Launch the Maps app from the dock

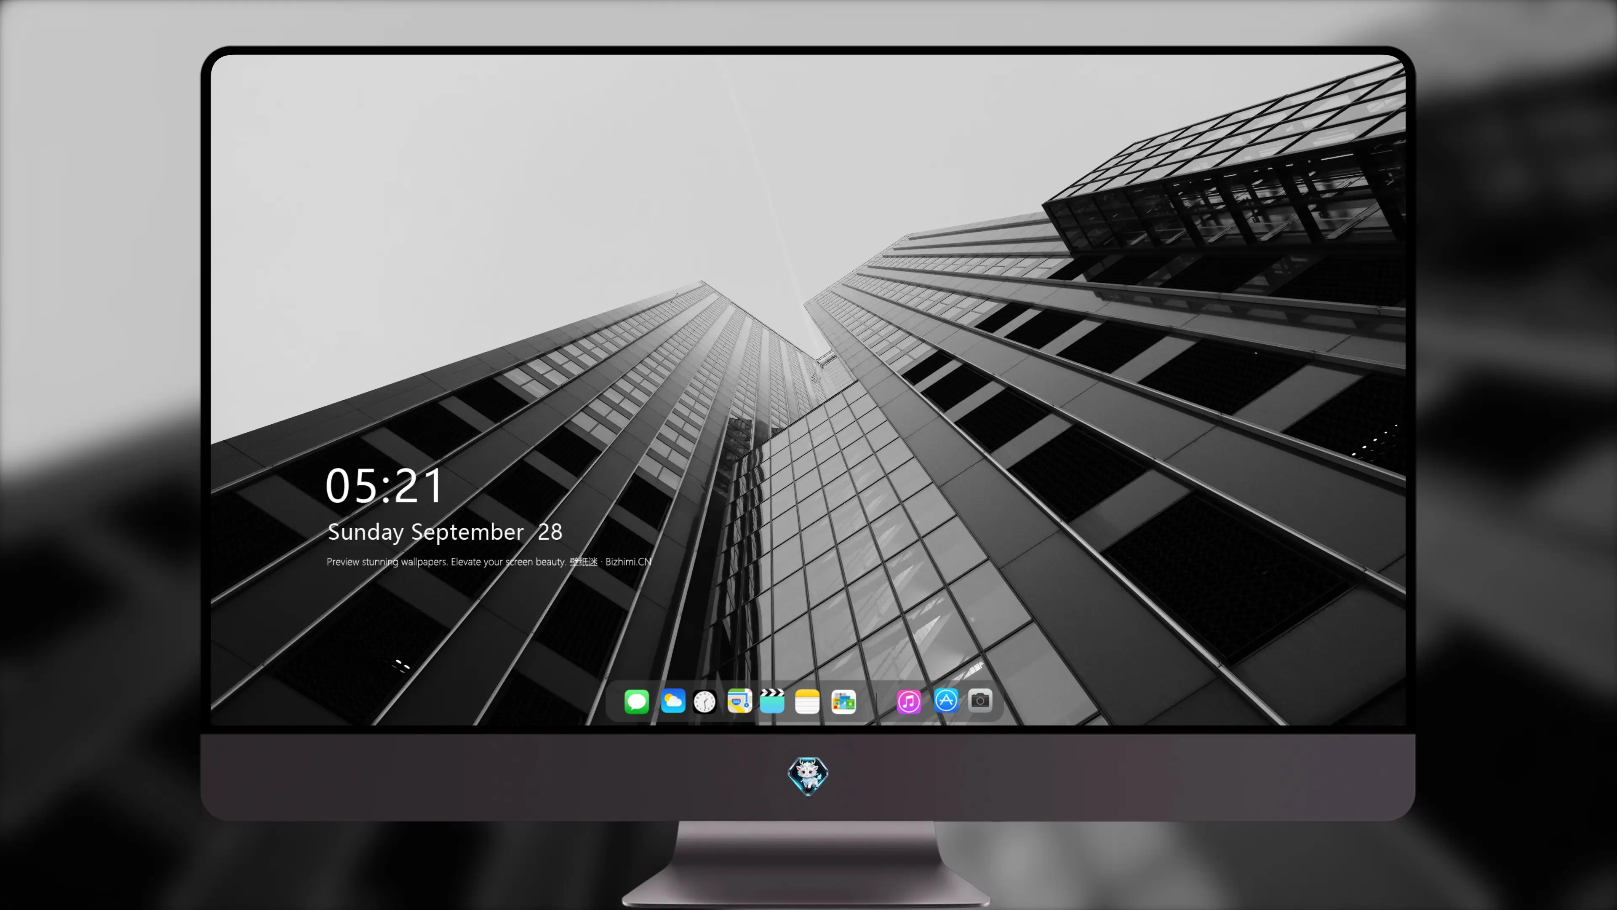(739, 701)
